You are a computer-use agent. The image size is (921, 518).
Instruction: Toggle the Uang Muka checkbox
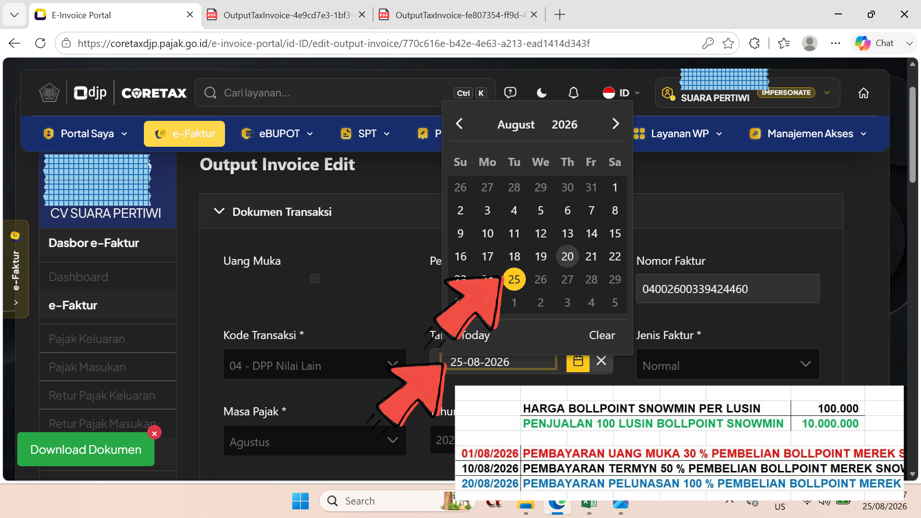(x=315, y=279)
